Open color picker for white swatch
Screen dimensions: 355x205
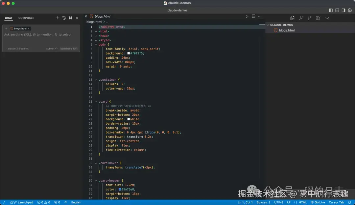tap(129, 119)
